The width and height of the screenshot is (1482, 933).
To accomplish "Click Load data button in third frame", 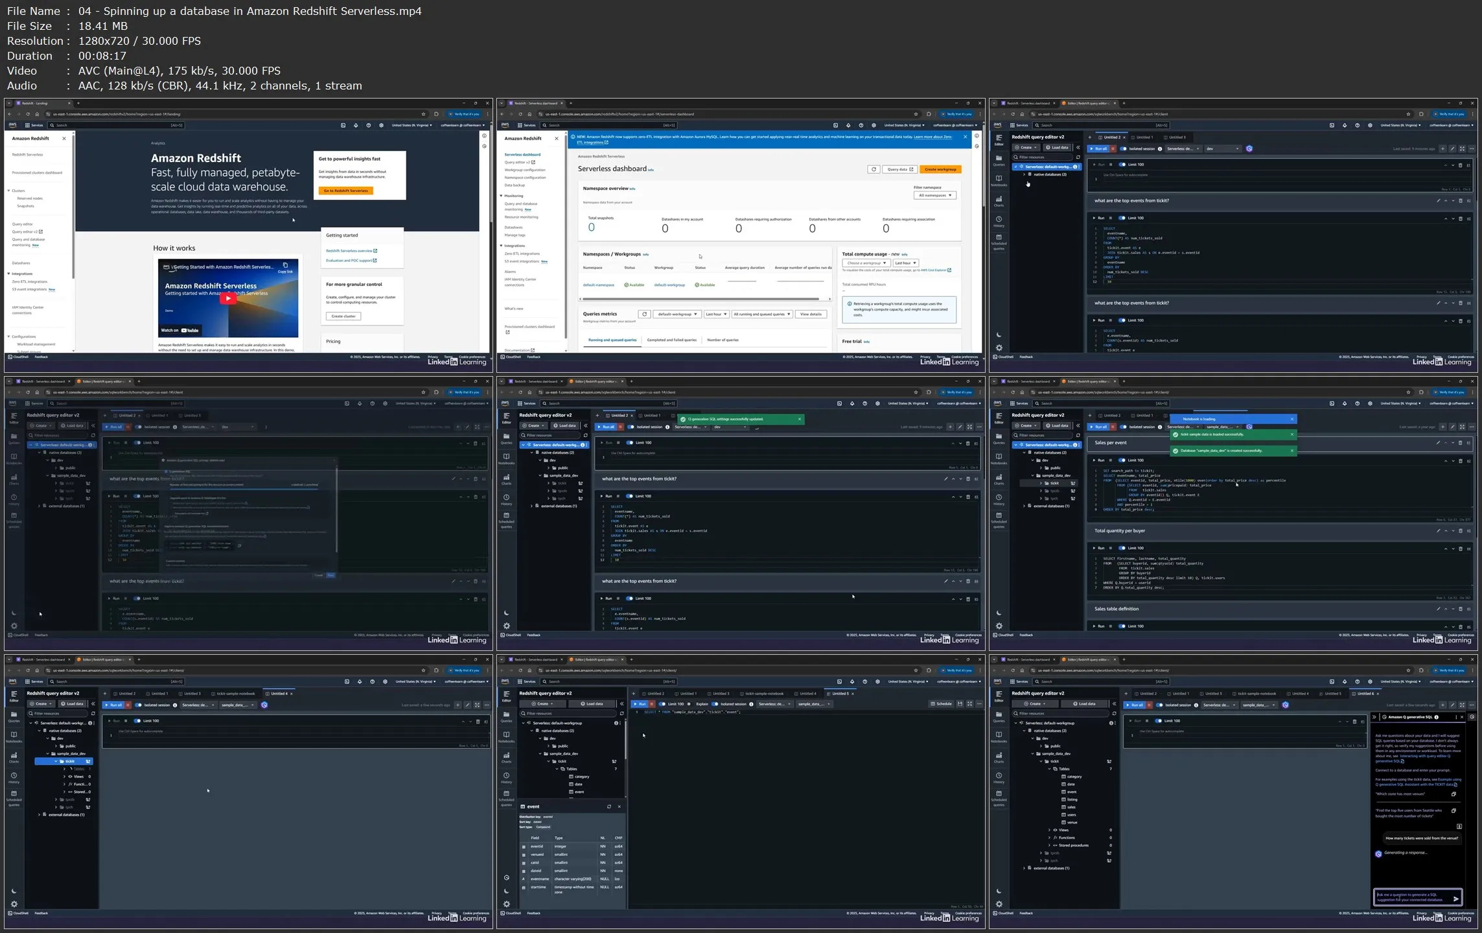I will tap(1056, 147).
